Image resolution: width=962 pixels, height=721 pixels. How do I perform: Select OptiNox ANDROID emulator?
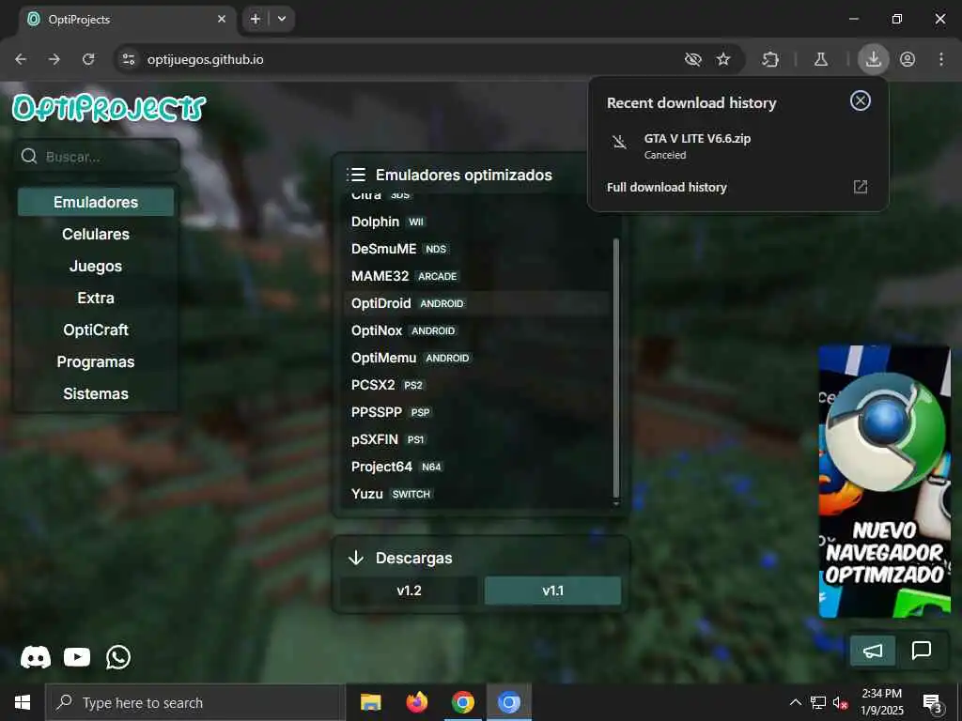(476, 330)
